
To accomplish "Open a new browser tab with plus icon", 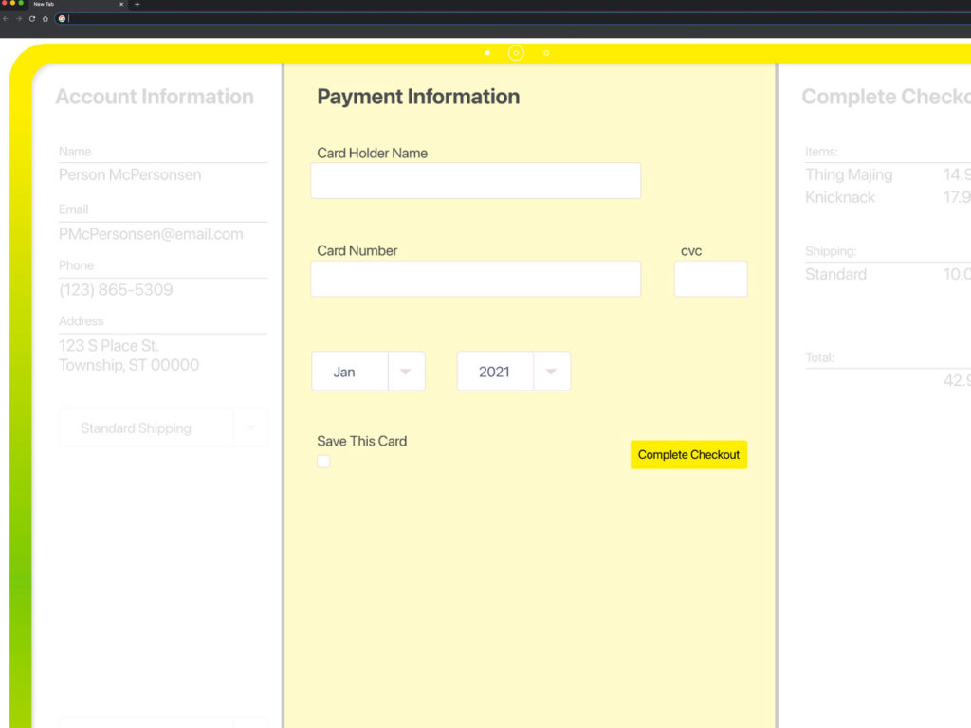I will (x=137, y=5).
